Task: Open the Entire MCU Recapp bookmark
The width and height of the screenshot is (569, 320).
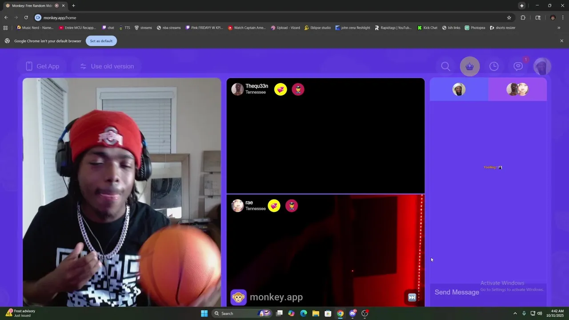Action: tap(77, 28)
